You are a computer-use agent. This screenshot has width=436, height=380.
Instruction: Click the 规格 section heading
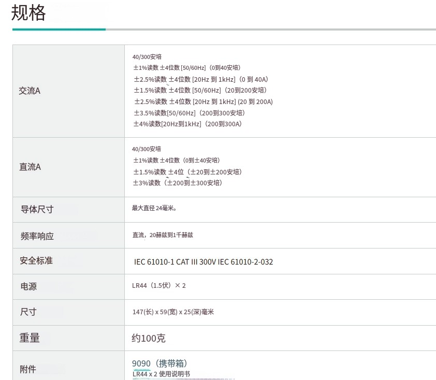coord(28,12)
